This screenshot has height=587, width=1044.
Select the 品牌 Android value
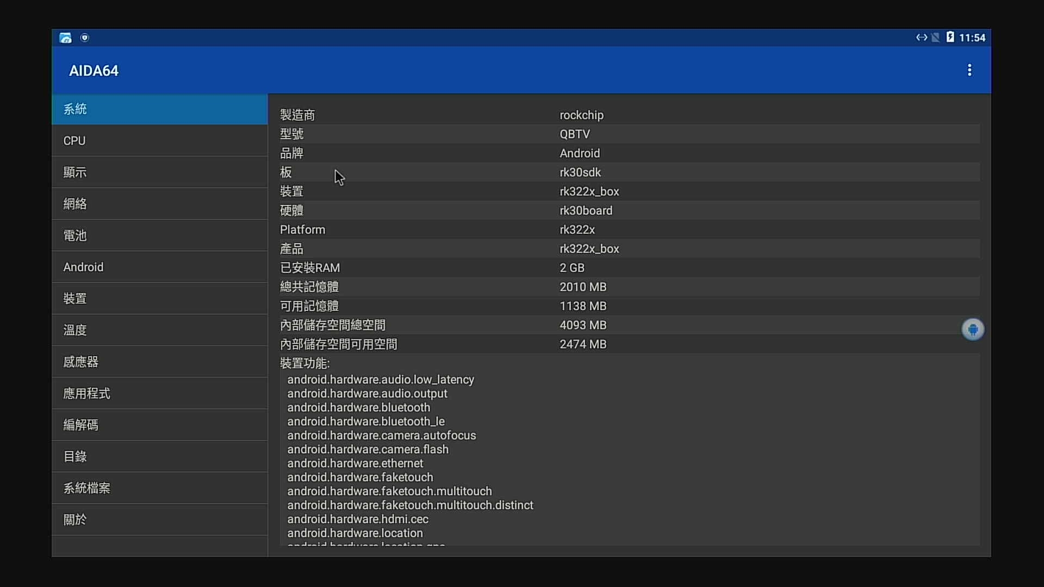tap(580, 153)
